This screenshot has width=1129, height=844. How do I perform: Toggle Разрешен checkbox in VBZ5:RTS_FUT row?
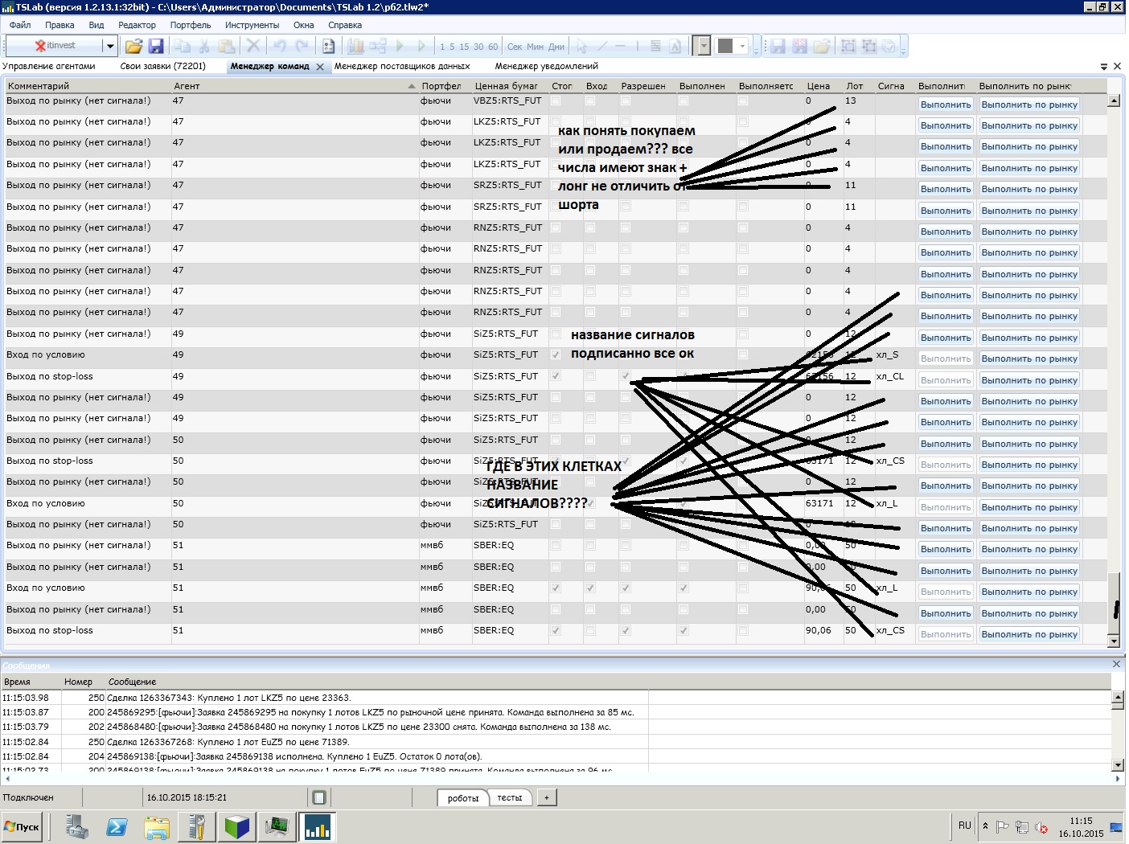626,101
